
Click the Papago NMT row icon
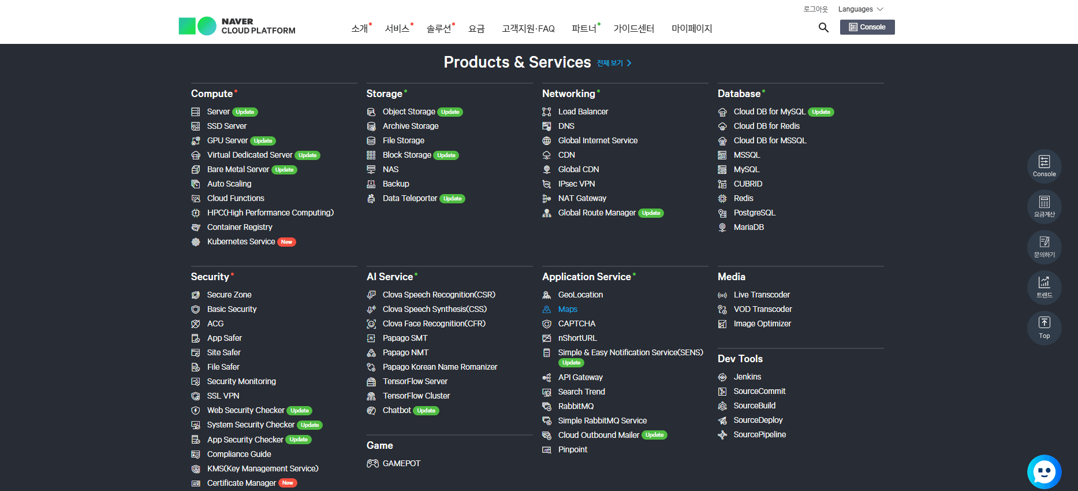371,353
